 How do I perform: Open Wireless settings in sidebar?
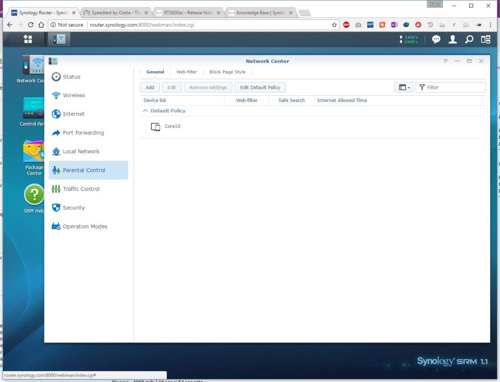(74, 96)
